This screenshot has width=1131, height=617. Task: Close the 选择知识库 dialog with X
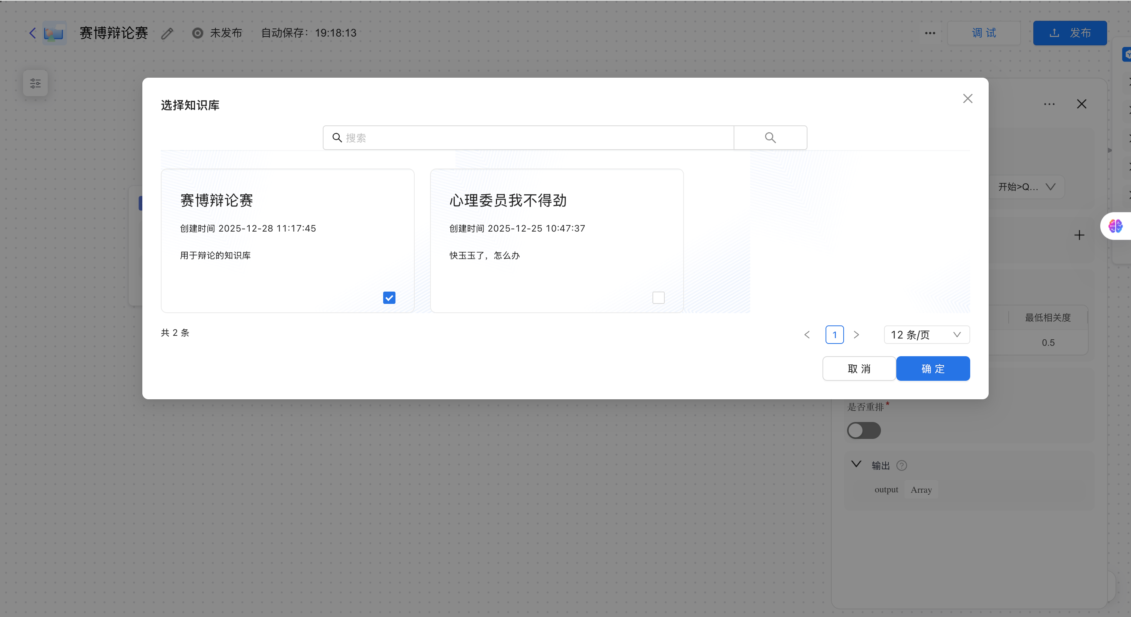coord(968,99)
